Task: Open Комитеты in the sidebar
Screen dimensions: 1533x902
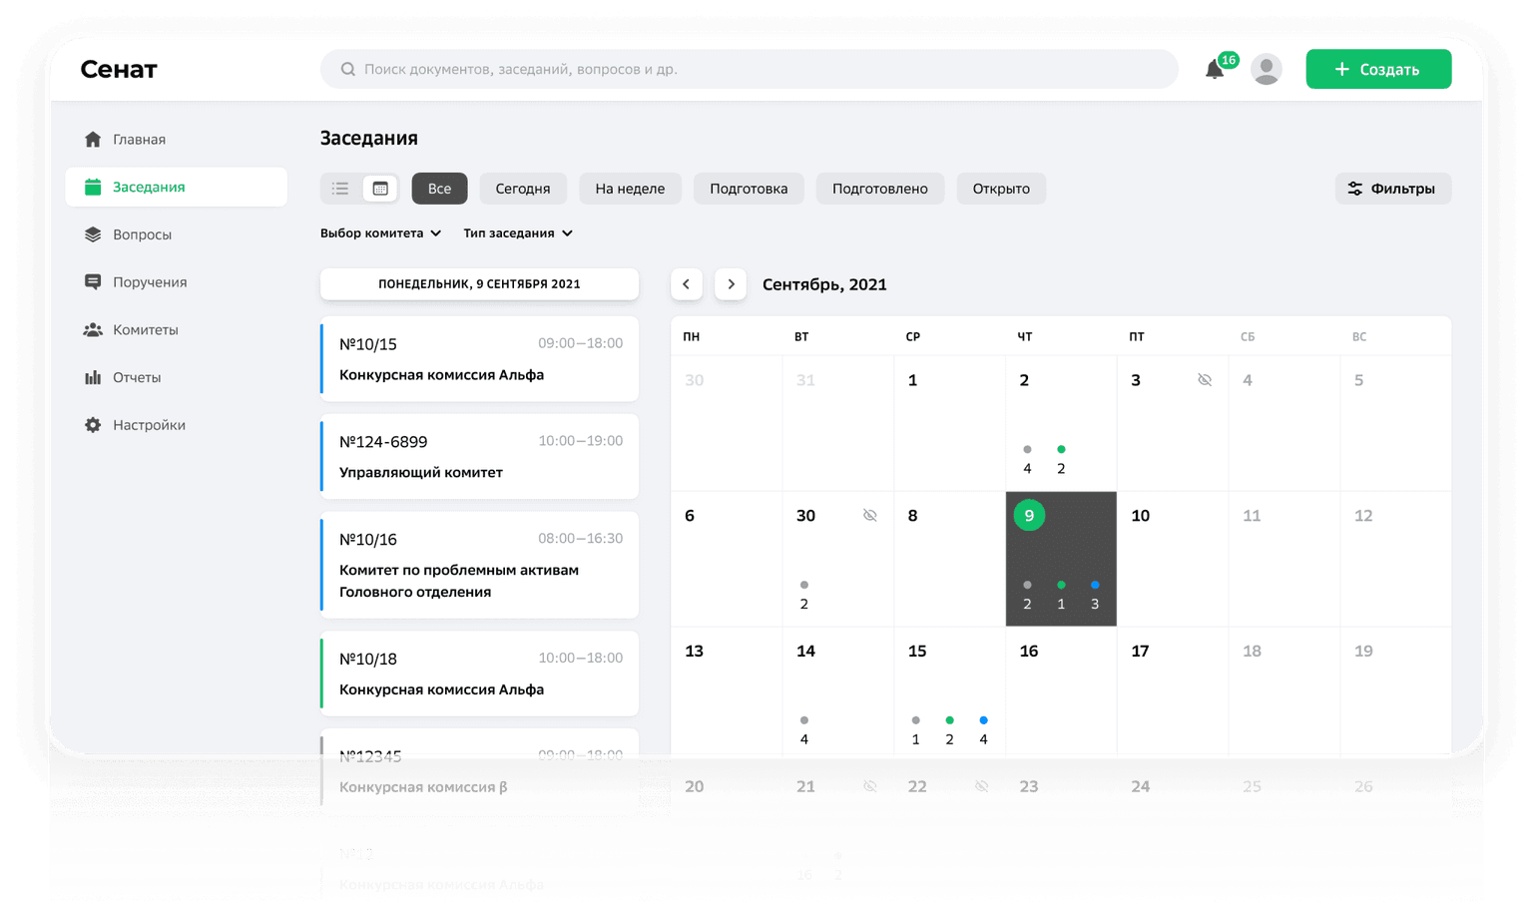Action: point(177,329)
